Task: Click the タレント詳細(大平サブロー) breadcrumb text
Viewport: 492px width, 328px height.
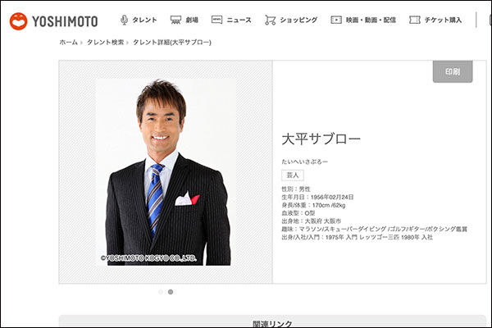Action: (x=172, y=43)
